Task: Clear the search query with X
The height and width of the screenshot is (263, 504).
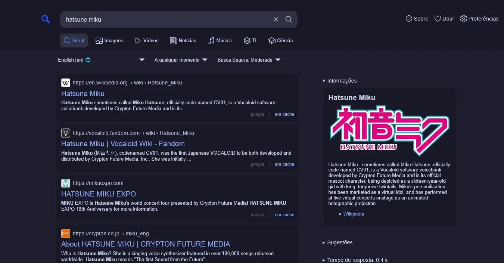Action: coord(276,19)
